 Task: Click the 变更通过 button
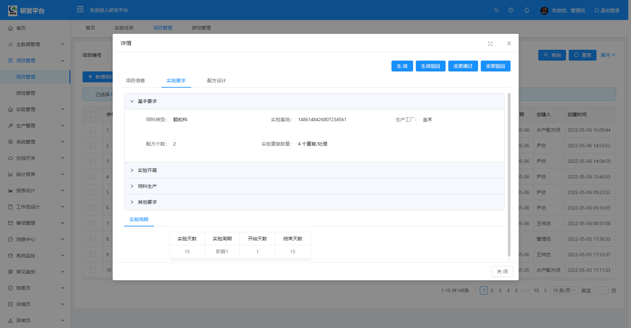click(x=463, y=66)
